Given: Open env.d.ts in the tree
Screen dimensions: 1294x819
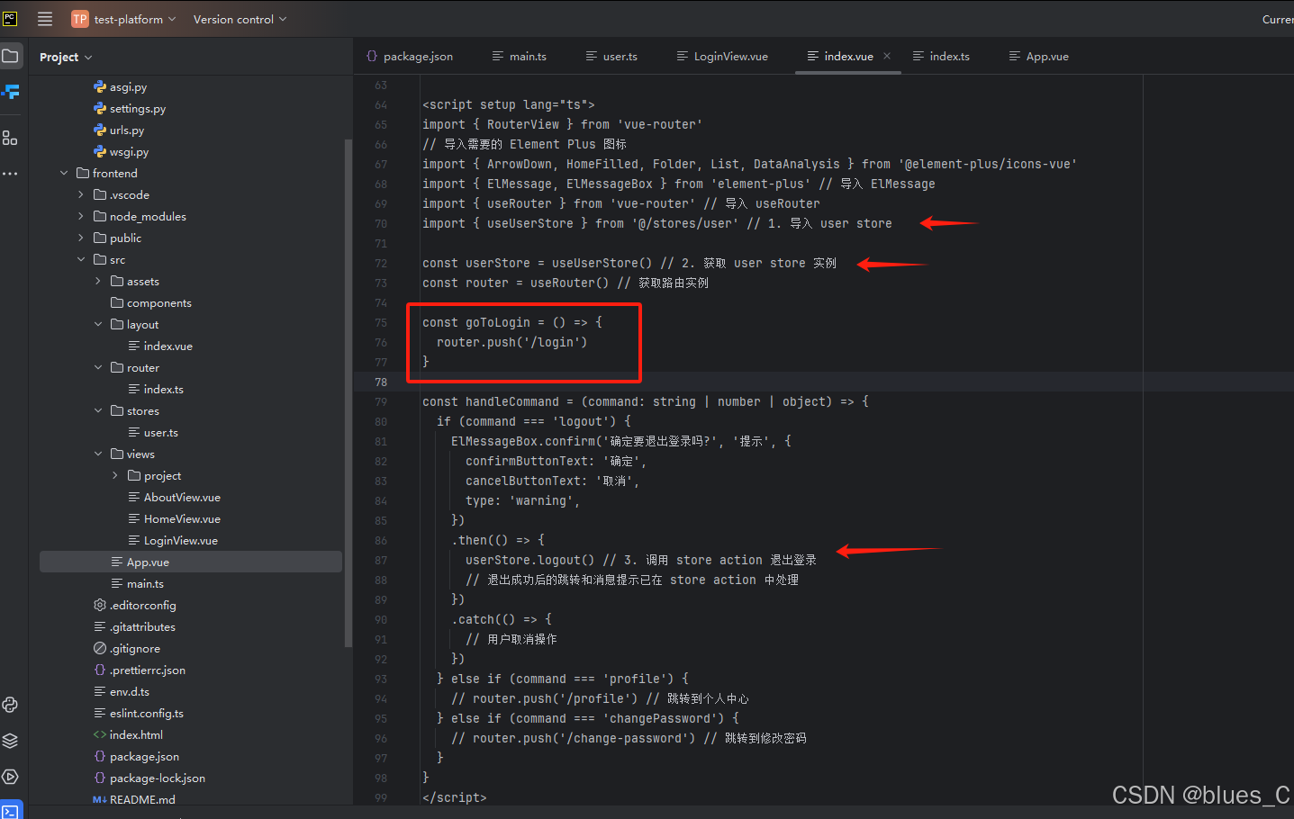Looking at the screenshot, I should point(122,691).
